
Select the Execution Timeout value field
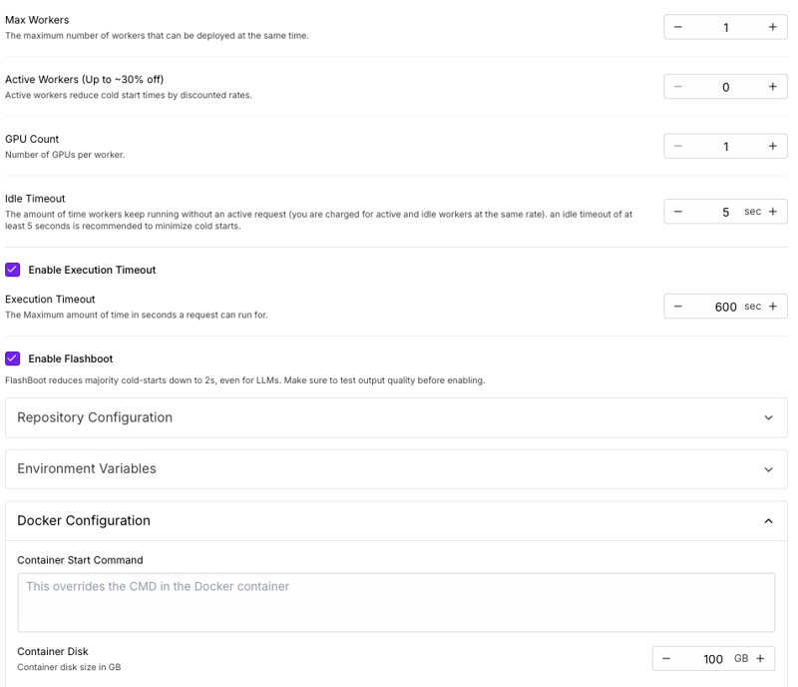pos(725,307)
